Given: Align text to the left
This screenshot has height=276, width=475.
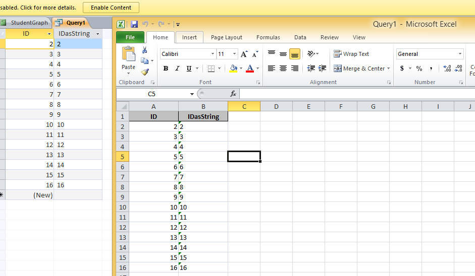Looking at the screenshot, I should pos(272,68).
